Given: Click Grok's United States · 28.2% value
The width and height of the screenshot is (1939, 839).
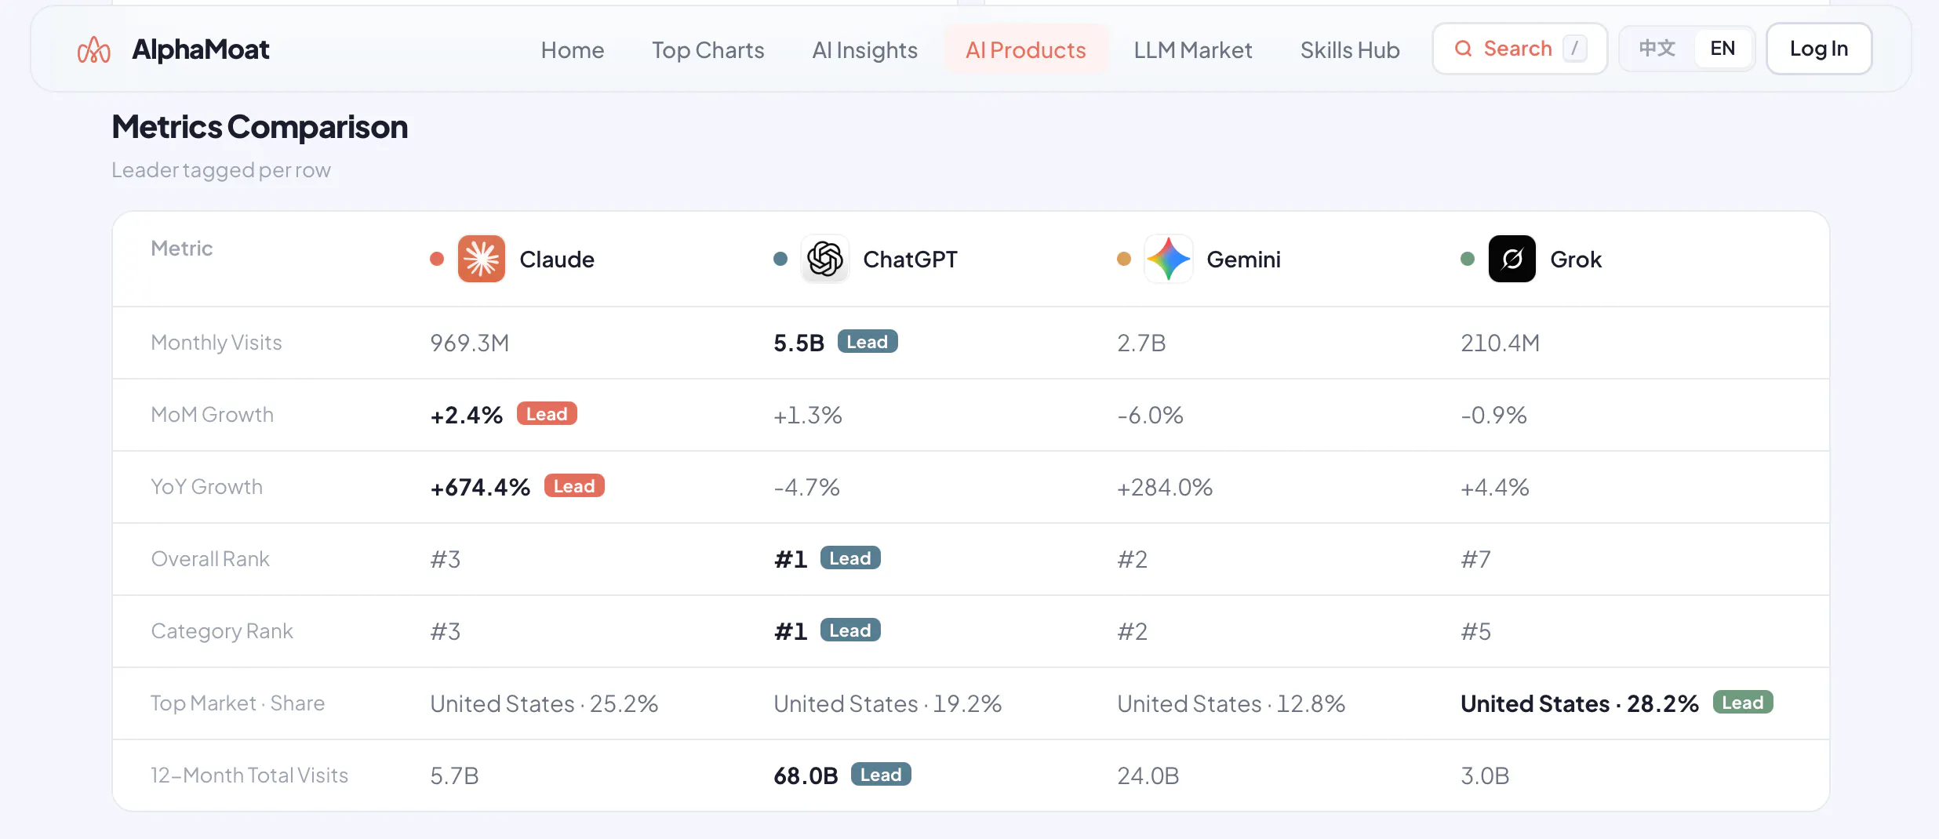Looking at the screenshot, I should (x=1580, y=703).
